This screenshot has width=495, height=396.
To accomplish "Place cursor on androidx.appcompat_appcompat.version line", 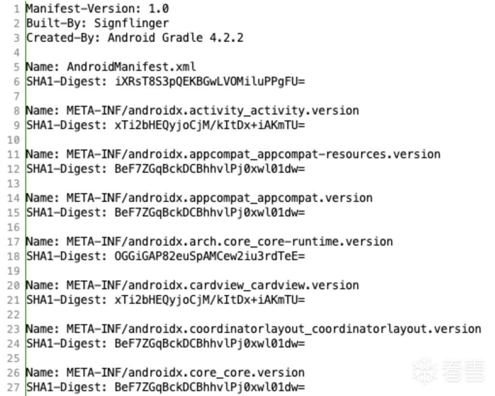I will (x=219, y=198).
